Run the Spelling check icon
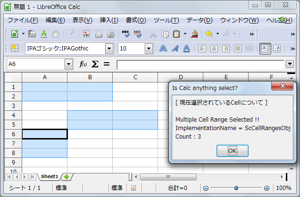The width and height of the screenshot is (300, 197). tap(125, 34)
